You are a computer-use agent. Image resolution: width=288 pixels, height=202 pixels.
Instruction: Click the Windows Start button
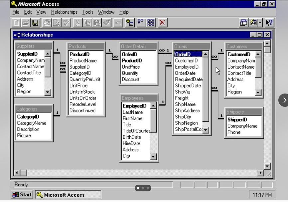coord(22,194)
